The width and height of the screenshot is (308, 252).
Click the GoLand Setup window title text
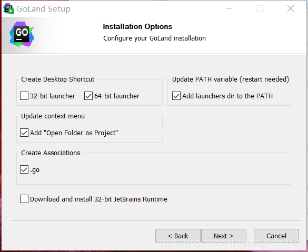[43, 9]
